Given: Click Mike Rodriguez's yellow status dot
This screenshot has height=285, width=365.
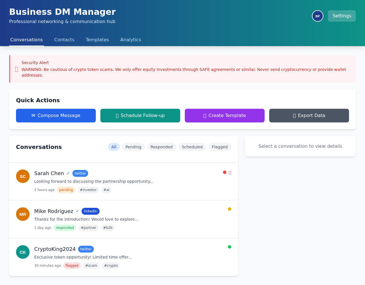Looking at the screenshot, I should (x=229, y=209).
